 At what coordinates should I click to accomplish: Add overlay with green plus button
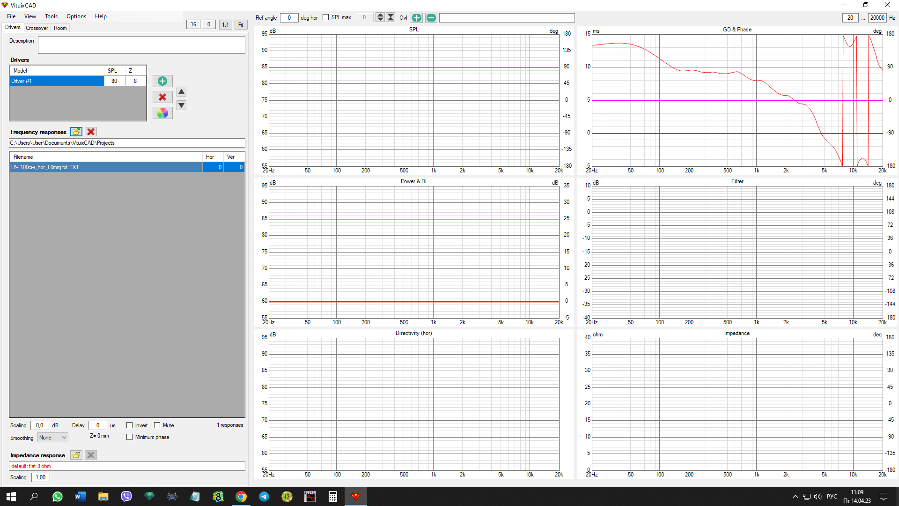416,18
